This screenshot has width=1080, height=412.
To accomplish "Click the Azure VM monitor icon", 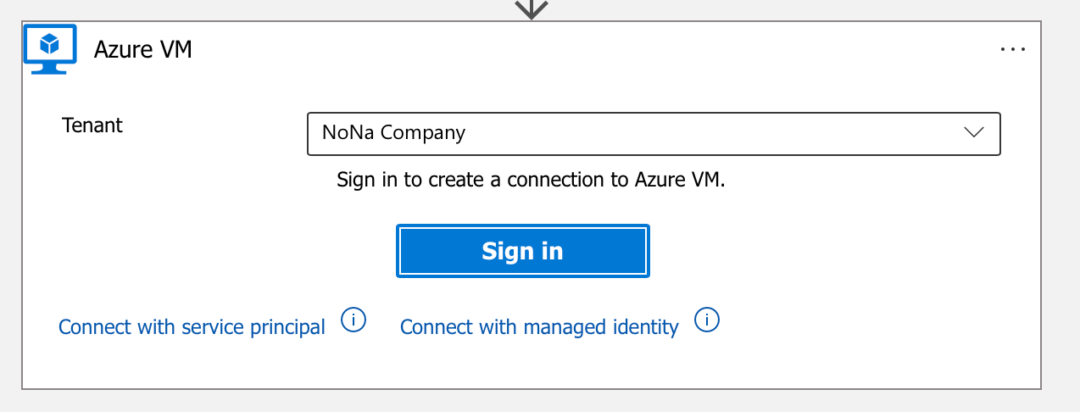I will tap(50, 49).
